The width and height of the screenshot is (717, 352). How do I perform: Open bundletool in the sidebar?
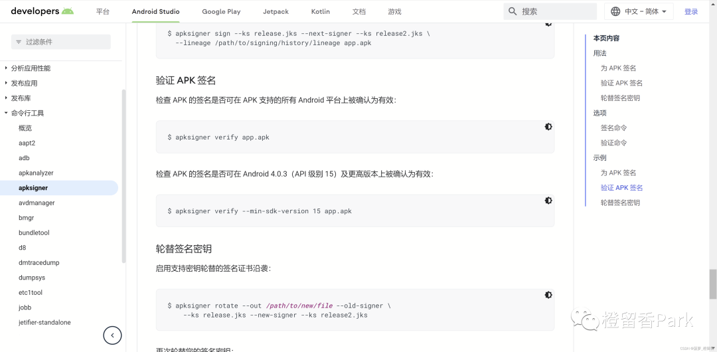pos(34,232)
